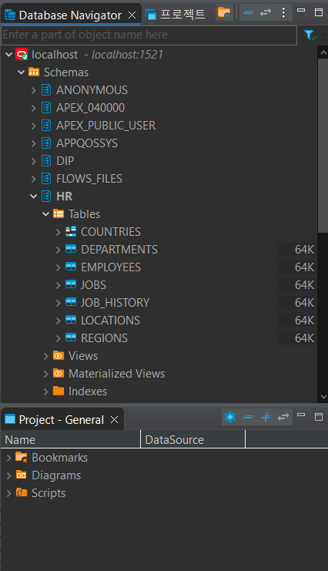This screenshot has width=328, height=571.
Task: Toggle link with editor arrows in Navigator
Action: coord(266,12)
